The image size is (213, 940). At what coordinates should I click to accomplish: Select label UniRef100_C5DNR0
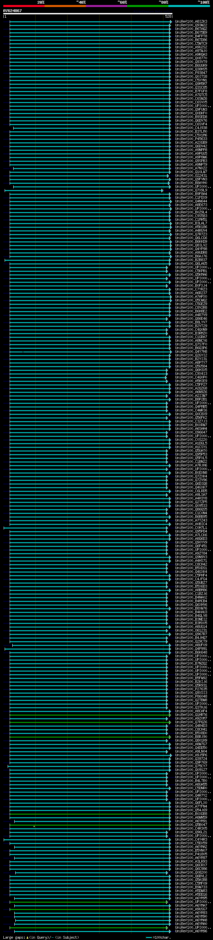(x=191, y=788)
